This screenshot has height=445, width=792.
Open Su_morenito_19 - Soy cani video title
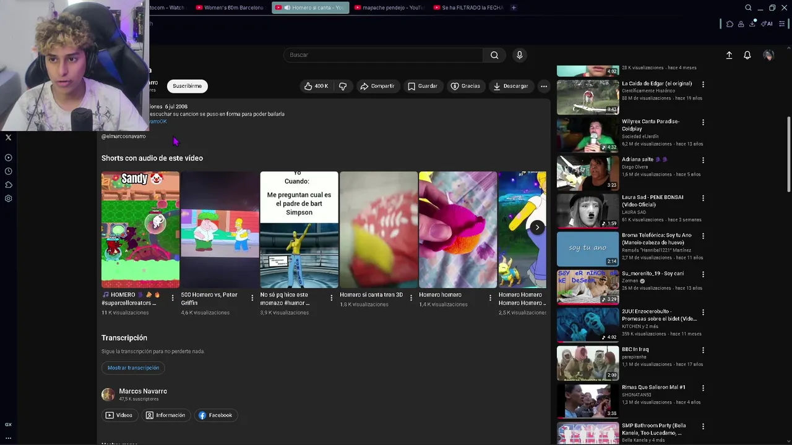pos(653,273)
